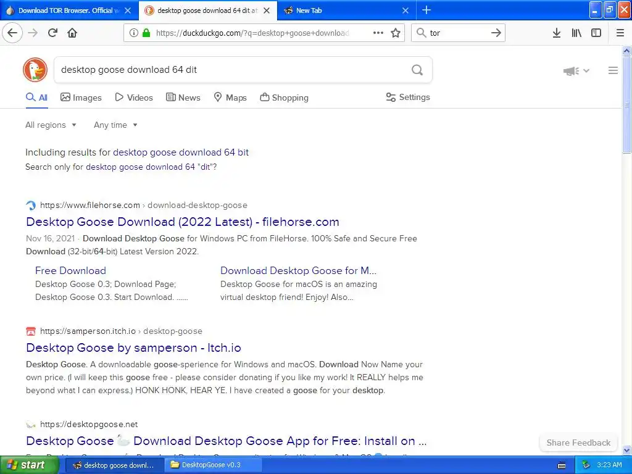Show site information icon in address bar
Screen dimensions: 632x474
coord(133,33)
